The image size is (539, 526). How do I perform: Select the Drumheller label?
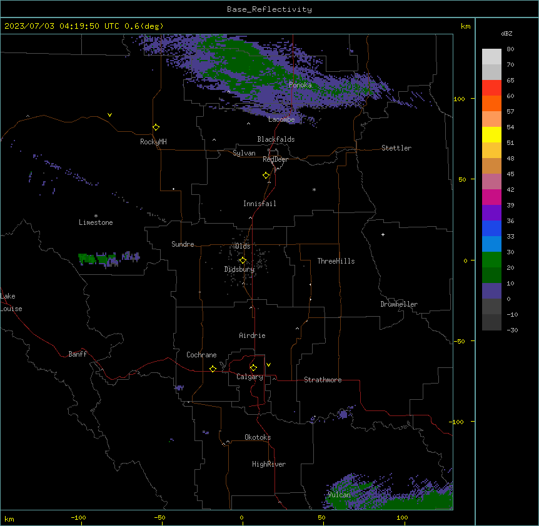coord(399,304)
